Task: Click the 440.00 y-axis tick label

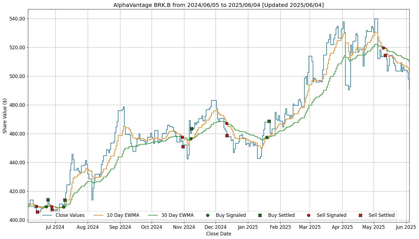Action: click(18, 163)
